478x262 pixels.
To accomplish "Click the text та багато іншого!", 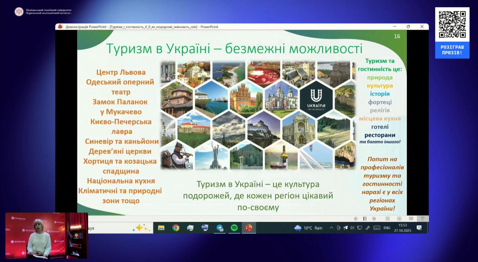I will [380, 142].
